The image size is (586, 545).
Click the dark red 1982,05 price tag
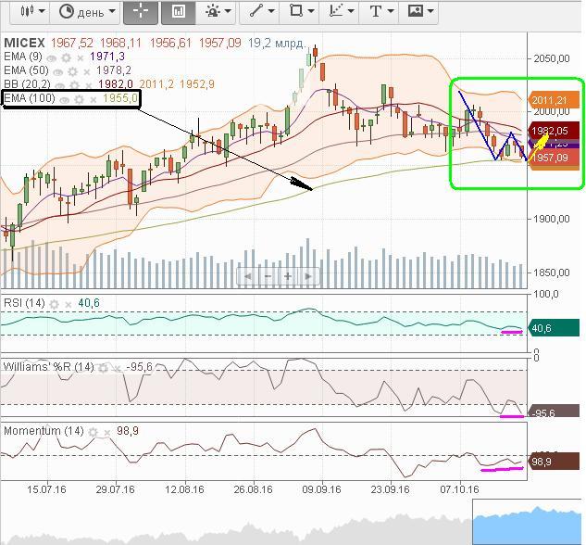click(554, 131)
